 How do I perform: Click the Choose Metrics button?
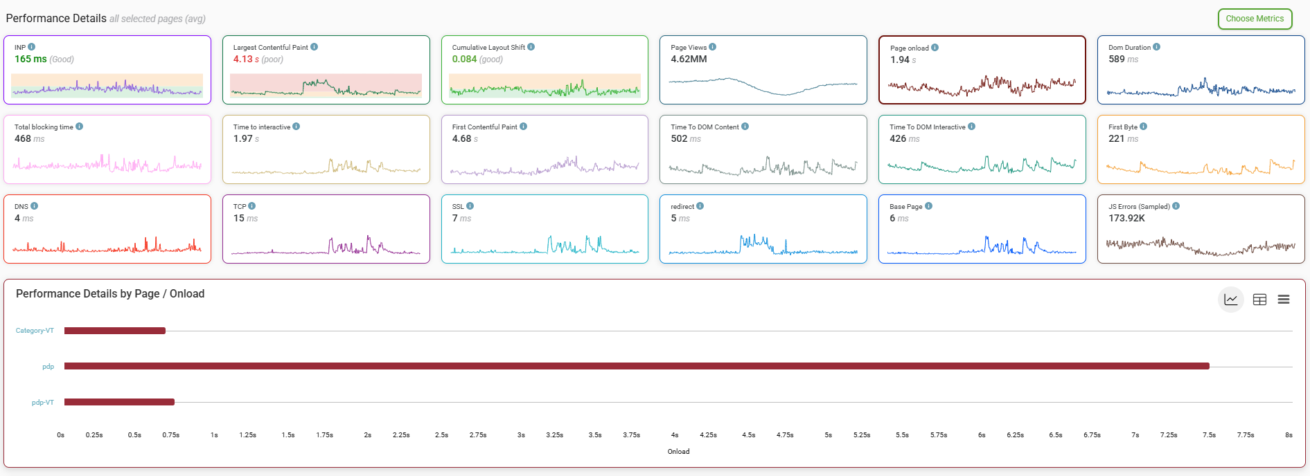[1255, 19]
